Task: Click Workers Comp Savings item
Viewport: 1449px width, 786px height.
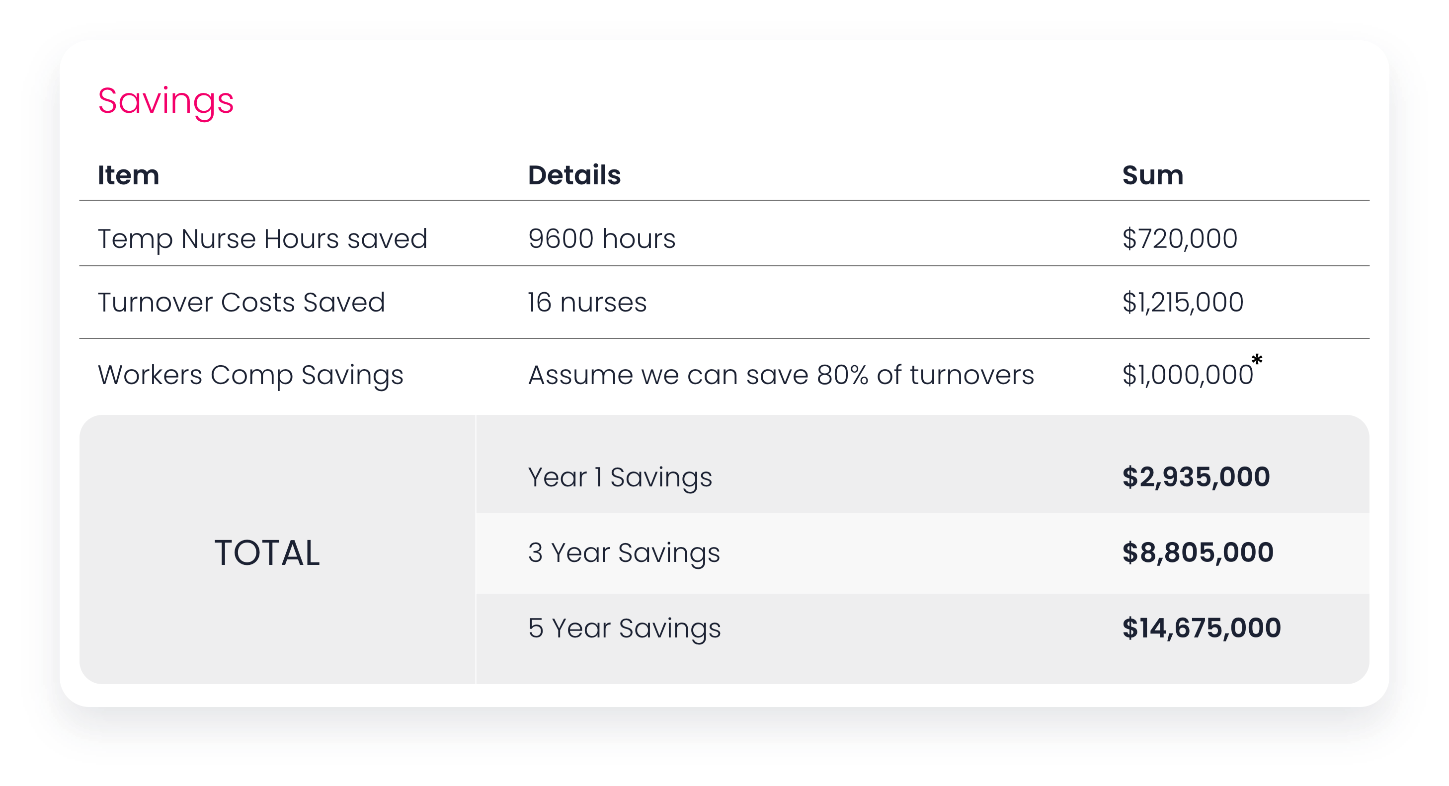Action: pyautogui.click(x=250, y=375)
